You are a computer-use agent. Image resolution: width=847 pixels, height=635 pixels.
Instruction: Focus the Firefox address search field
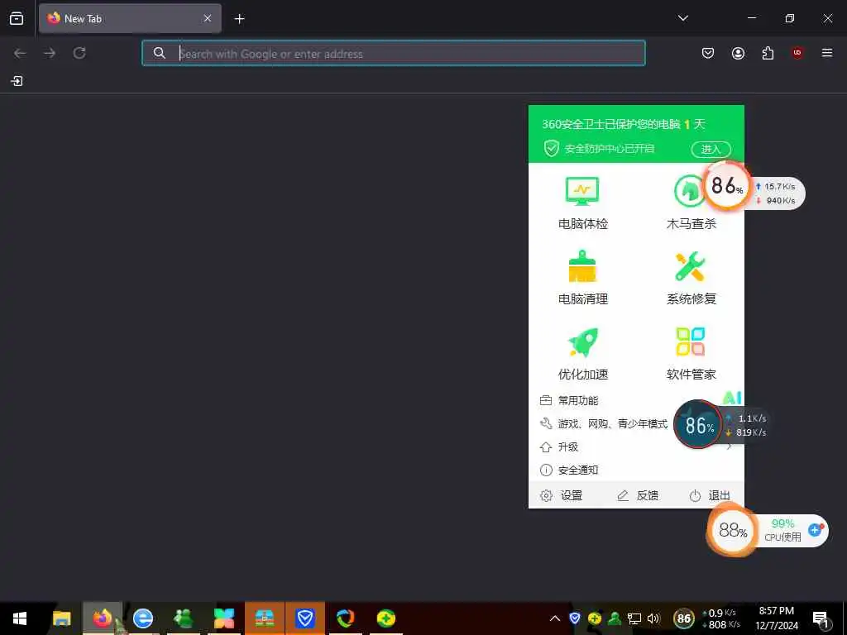click(393, 53)
